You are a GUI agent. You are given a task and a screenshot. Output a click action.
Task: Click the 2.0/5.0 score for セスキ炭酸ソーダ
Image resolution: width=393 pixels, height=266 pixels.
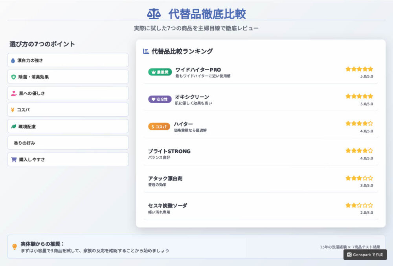point(367,213)
